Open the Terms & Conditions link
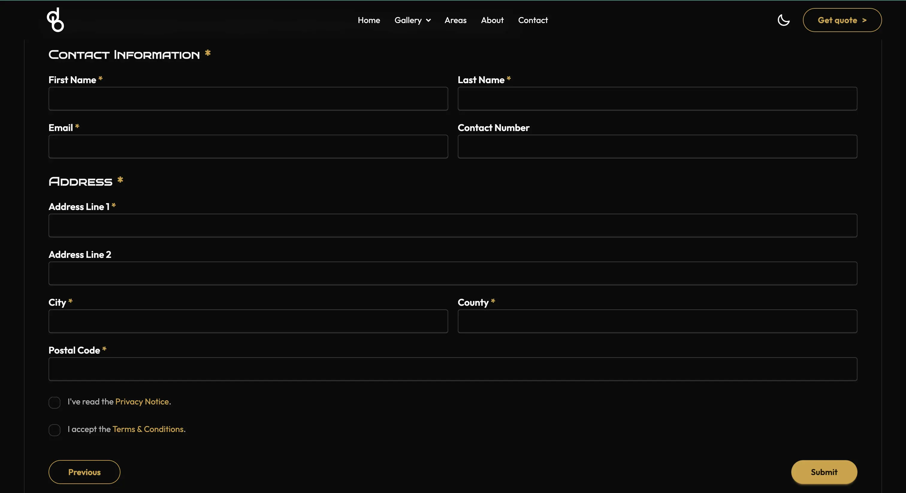The width and height of the screenshot is (906, 493). tap(148, 429)
